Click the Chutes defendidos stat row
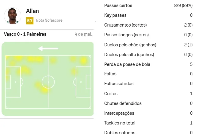This screenshot has height=137, width=199. 148,103
